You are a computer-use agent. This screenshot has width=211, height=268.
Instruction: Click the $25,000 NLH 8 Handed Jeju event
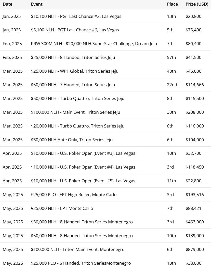pyautogui.click(x=73, y=57)
